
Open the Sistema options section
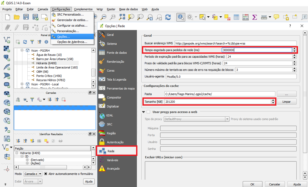click(111, 44)
